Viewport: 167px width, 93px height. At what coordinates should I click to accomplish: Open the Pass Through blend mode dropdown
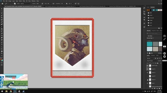(x=152, y=61)
